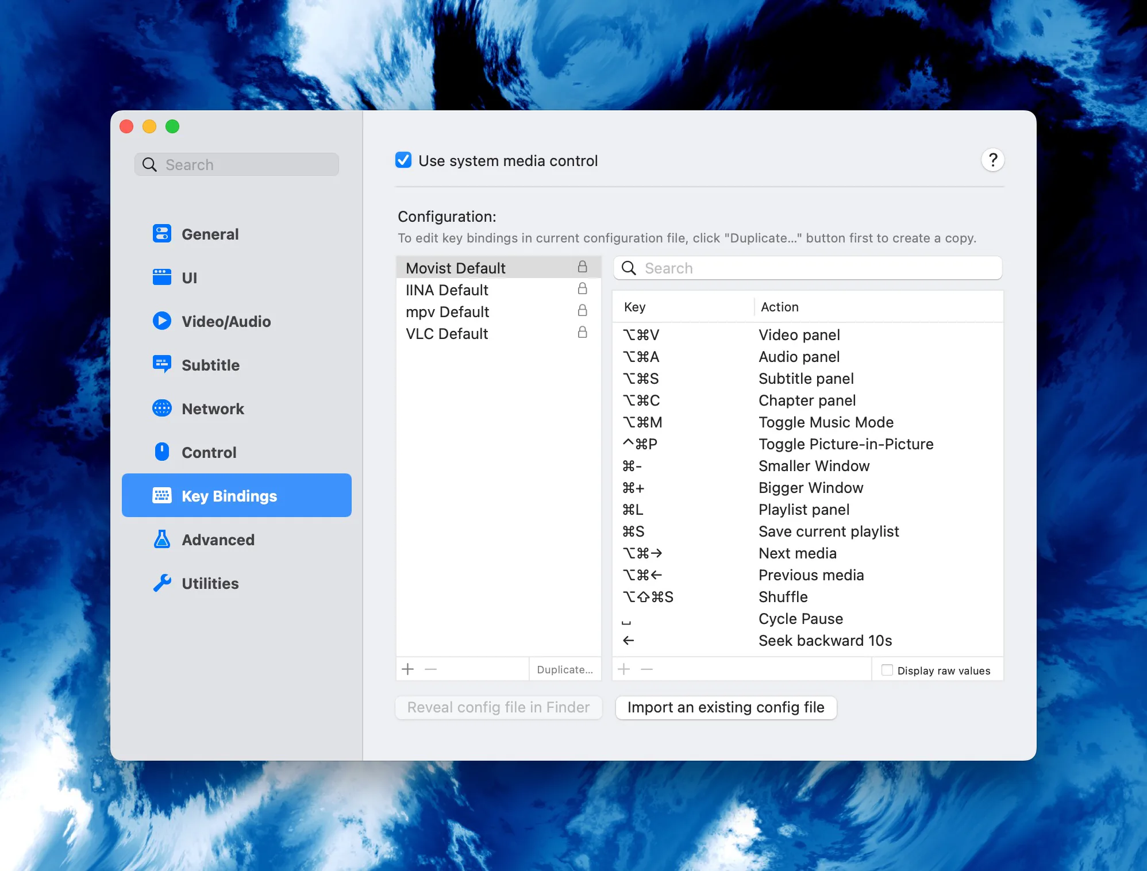Viewport: 1147px width, 871px height.
Task: Enable Display raw values checkbox
Action: [x=887, y=670]
